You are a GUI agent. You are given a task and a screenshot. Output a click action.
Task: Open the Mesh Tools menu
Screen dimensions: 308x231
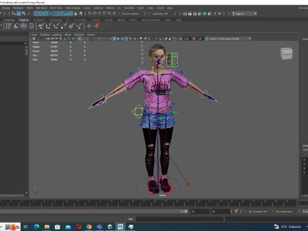56,8
